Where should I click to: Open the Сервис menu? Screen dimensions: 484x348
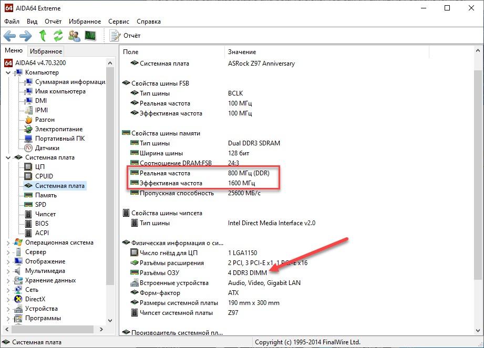(119, 22)
